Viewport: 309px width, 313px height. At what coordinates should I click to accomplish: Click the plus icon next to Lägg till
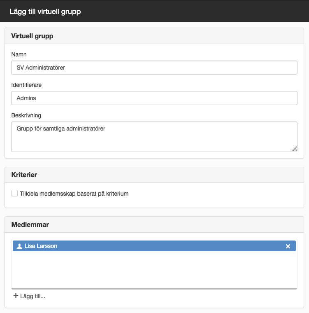click(x=16, y=296)
